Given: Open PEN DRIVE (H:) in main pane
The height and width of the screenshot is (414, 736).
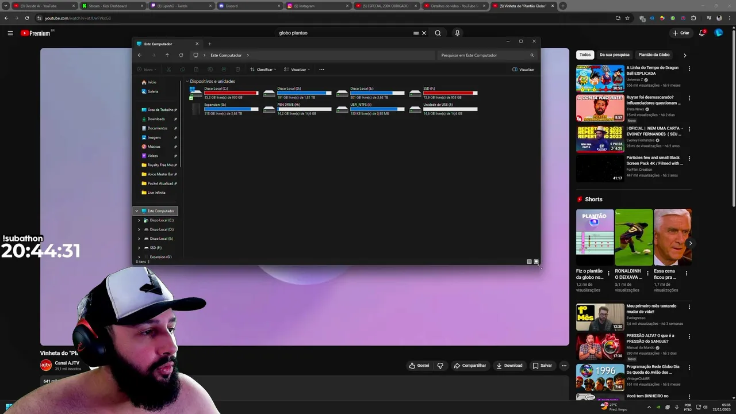Looking at the screenshot, I should pos(297,109).
